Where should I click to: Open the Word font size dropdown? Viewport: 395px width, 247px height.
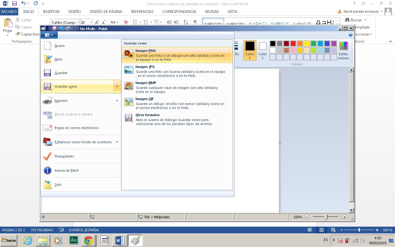click(x=91, y=22)
